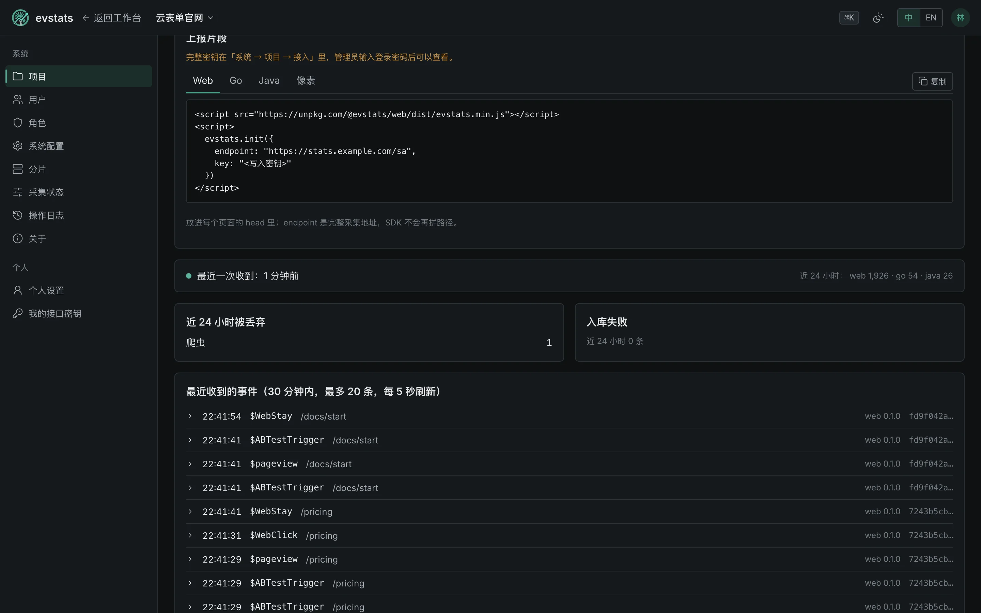This screenshot has width=981, height=613.
Task: Click the 入库失败 card heading
Action: click(x=607, y=322)
